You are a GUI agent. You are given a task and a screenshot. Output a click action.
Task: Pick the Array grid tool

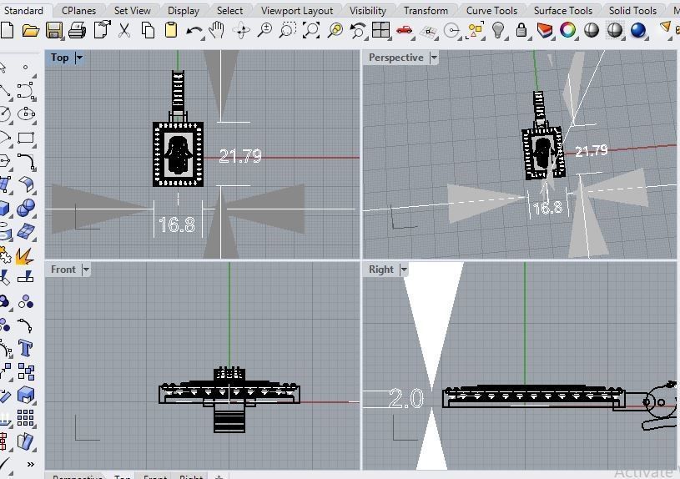point(26,418)
